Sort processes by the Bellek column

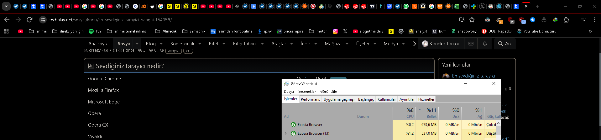pyautogui.click(x=427, y=113)
